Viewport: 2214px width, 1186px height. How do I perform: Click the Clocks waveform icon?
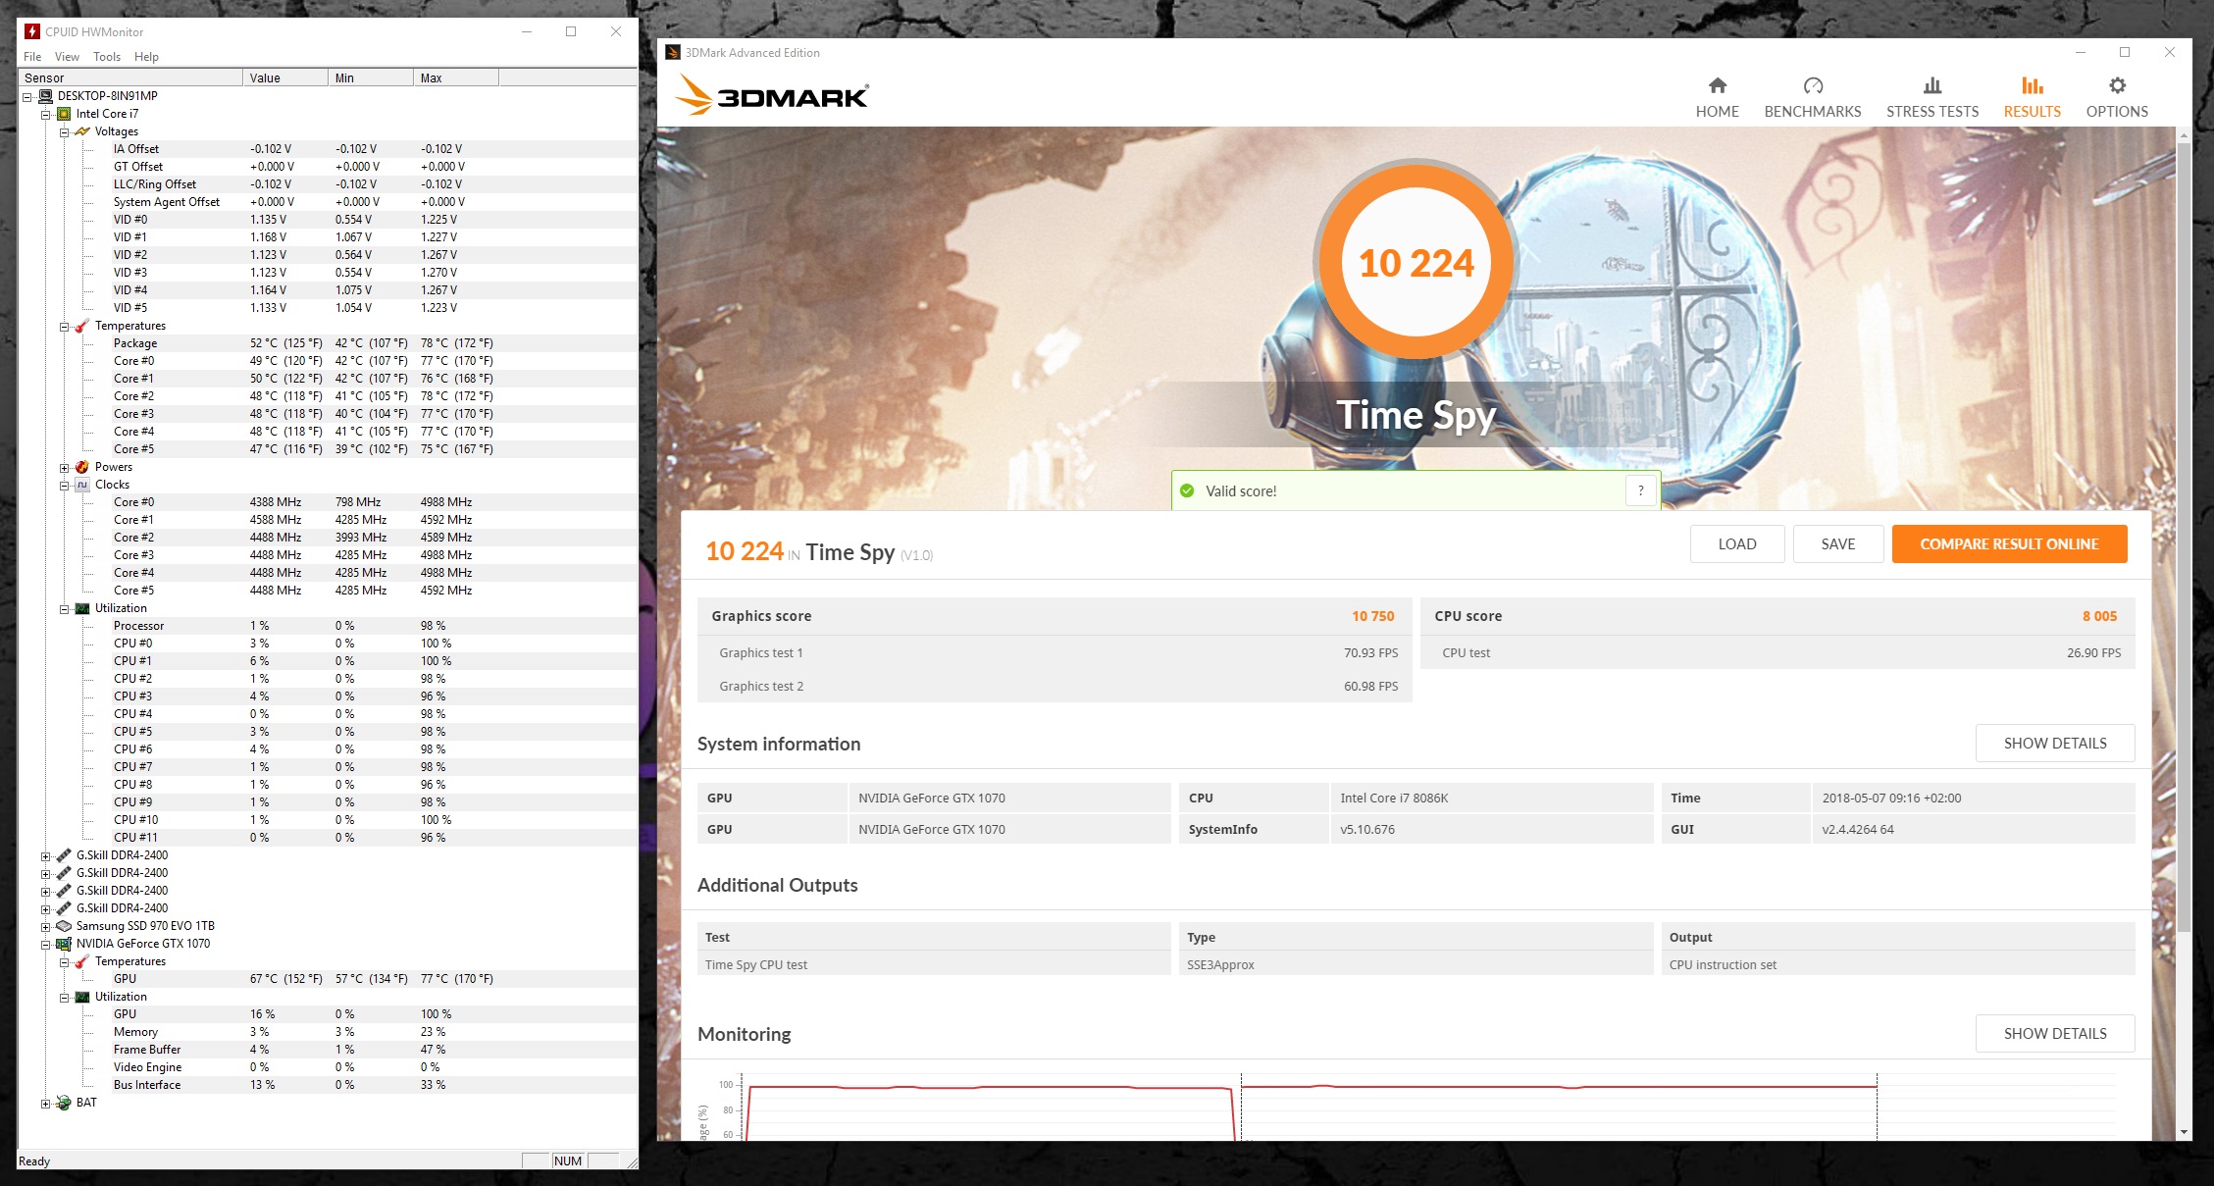pos(82,485)
